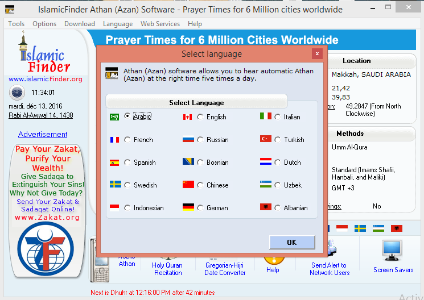424x300 pixels.
Task: Open Gregorian-Hijri Date Converter
Action: tap(225, 269)
